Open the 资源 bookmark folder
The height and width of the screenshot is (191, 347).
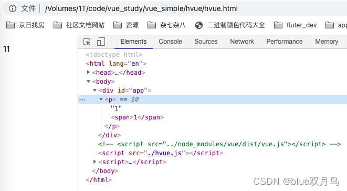click(x=126, y=25)
